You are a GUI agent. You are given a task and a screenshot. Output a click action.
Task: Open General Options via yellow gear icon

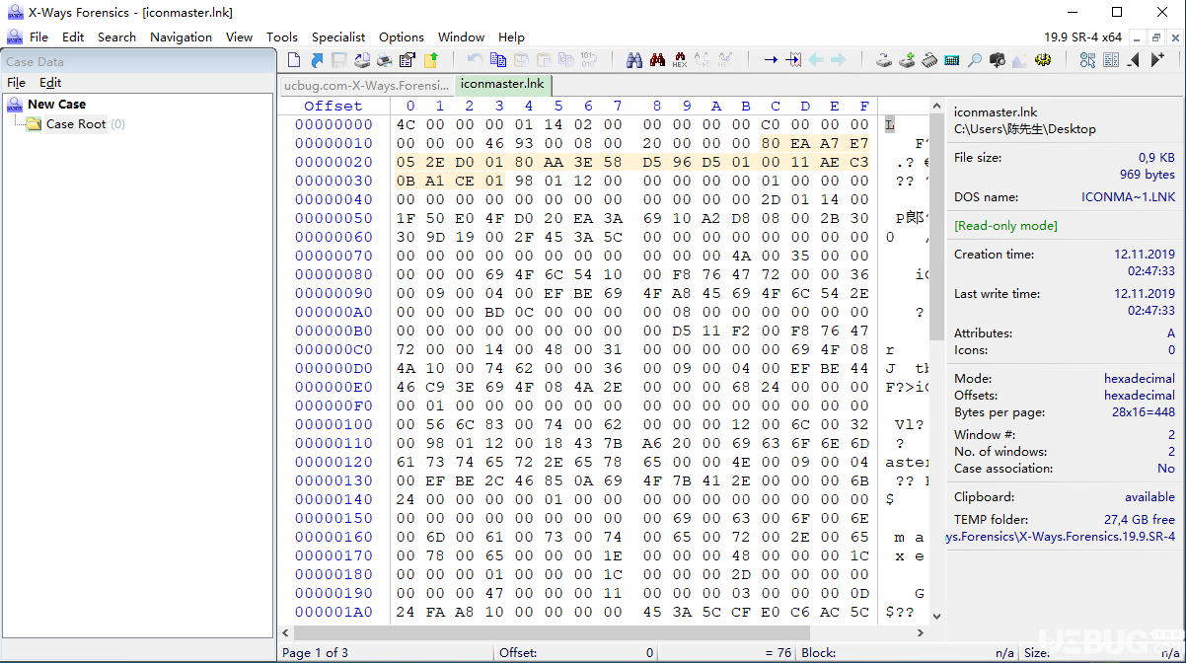1043,60
